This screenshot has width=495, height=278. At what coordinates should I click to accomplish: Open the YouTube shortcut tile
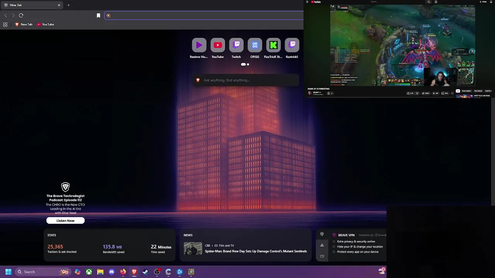[218, 45]
